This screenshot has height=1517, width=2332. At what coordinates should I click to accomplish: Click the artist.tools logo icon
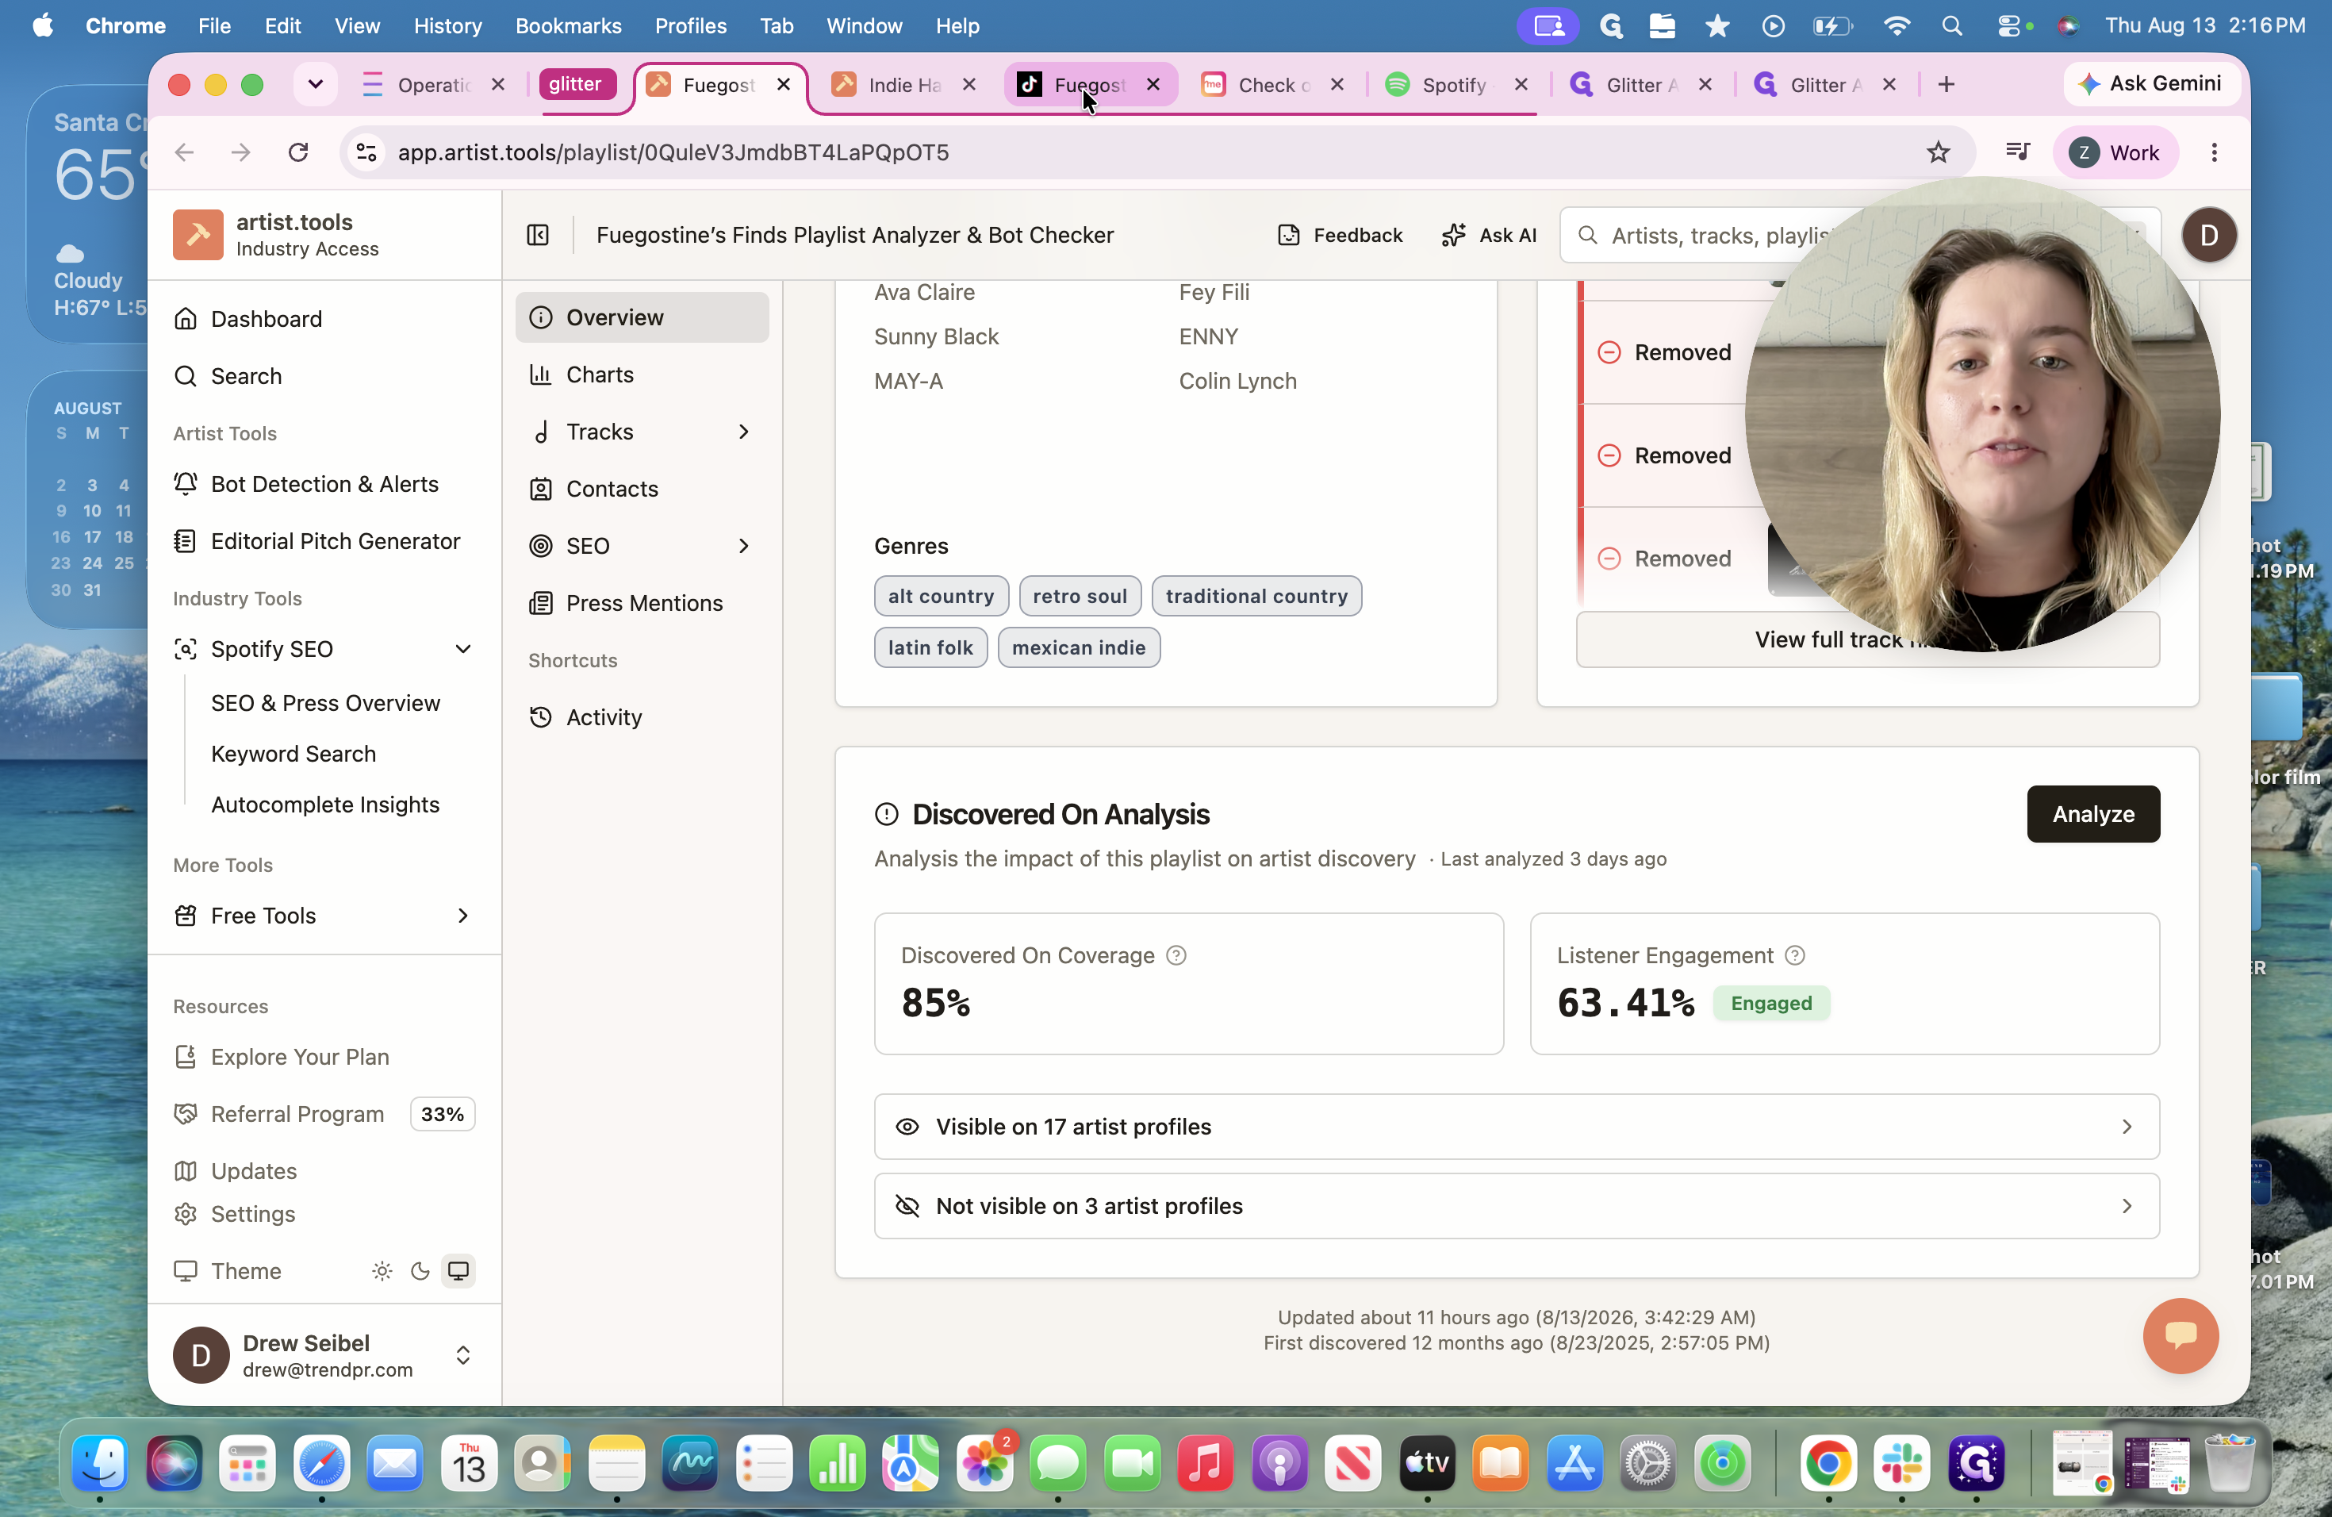click(x=198, y=234)
